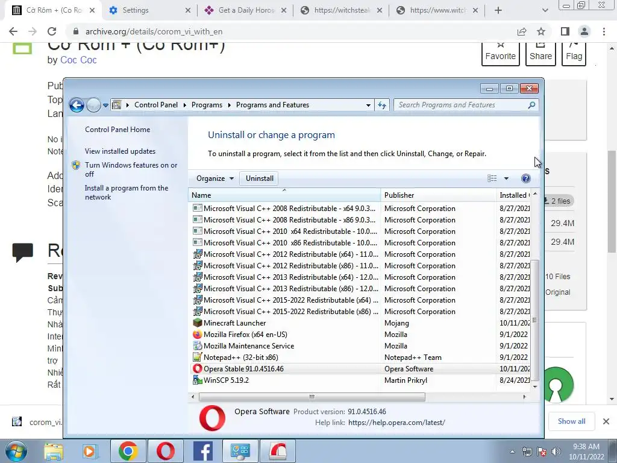Click the Back arrow in Control Panel window
This screenshot has height=463, width=617.
click(x=77, y=105)
